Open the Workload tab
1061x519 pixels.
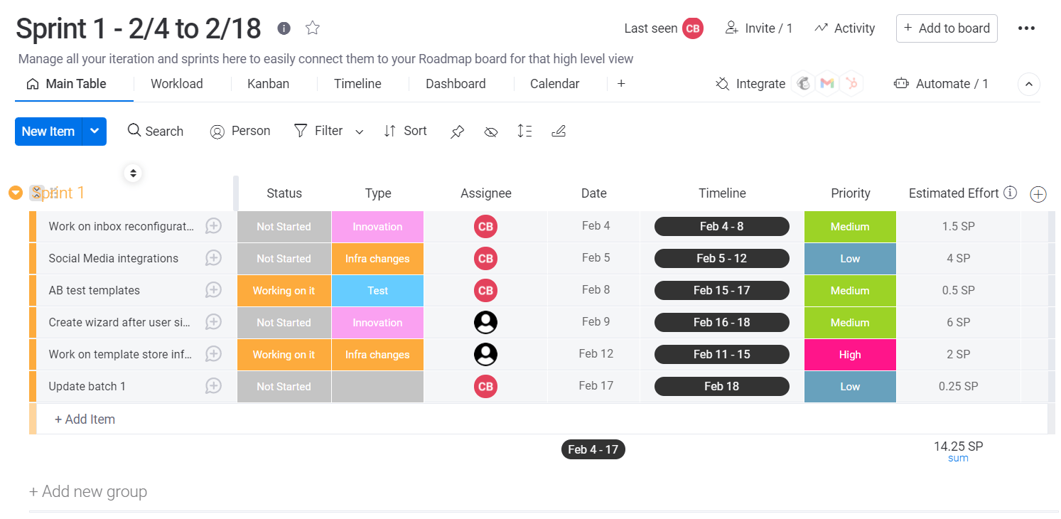coord(176,83)
